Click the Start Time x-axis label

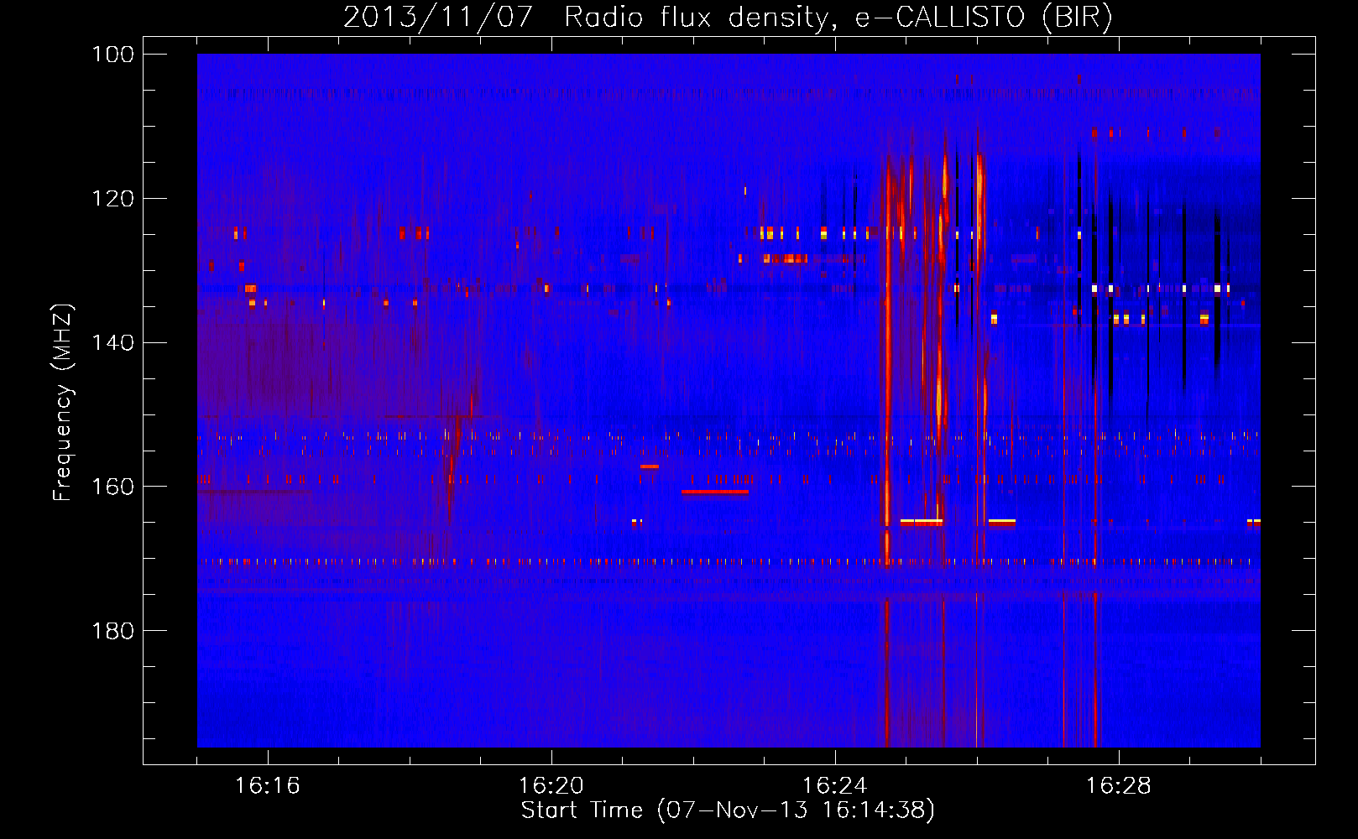(728, 810)
